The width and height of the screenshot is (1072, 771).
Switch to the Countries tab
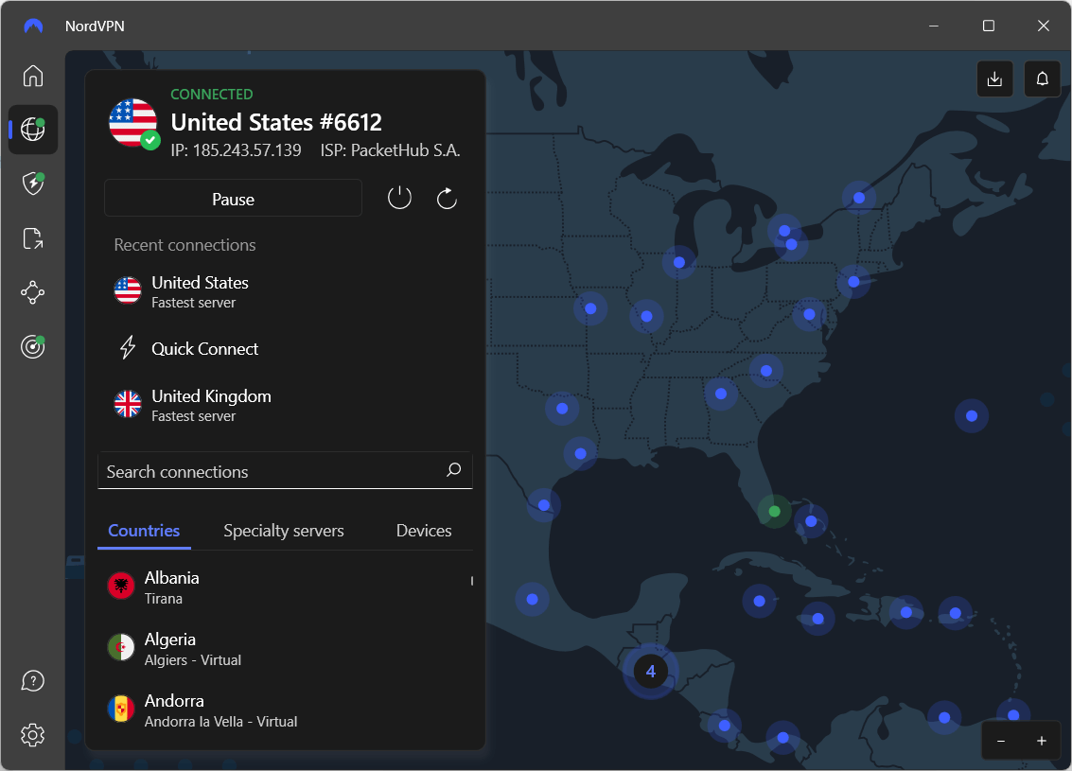point(144,531)
